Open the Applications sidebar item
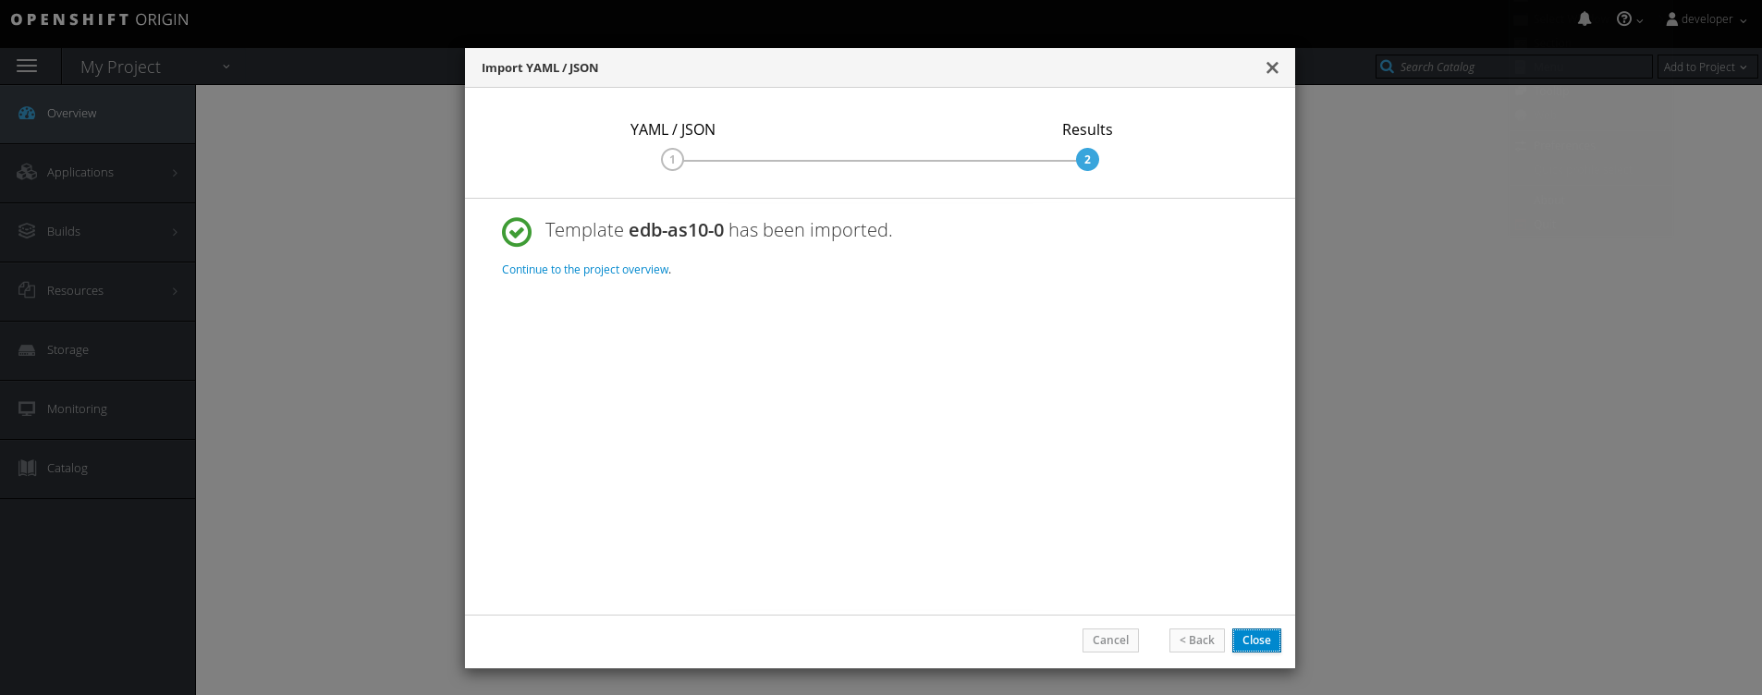Viewport: 1762px width, 695px height. coord(97,173)
